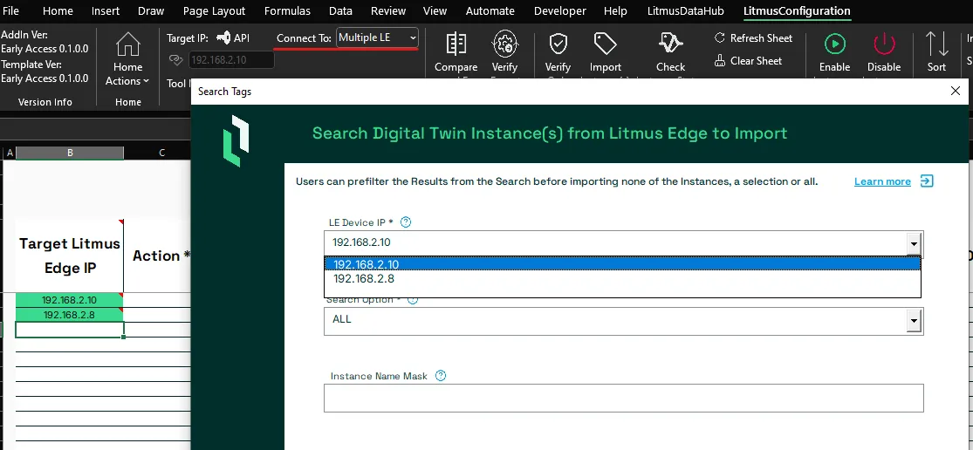Switch to the LitmusDataHub tab
Screen dimensions: 973x450
[686, 11]
